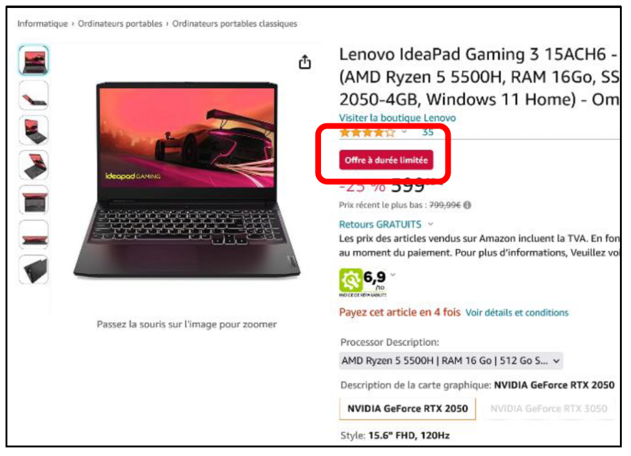Select the first laptop front-view thumbnail
Image resolution: width=631 pixels, height=456 pixels.
click(34, 60)
